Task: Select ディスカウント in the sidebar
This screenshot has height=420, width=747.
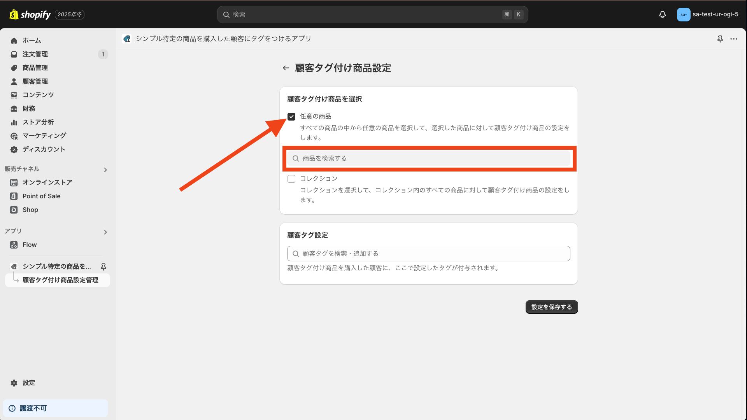Action: pyautogui.click(x=44, y=149)
